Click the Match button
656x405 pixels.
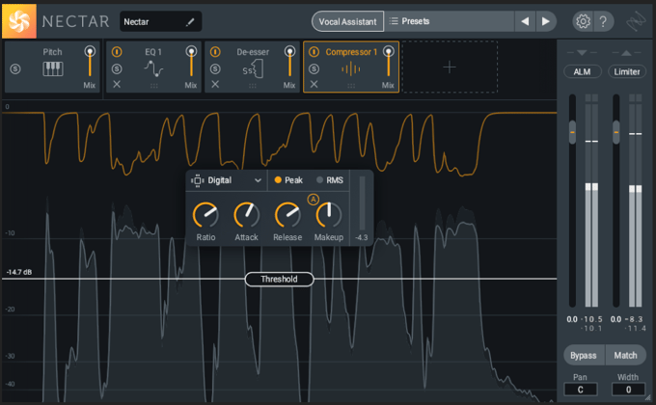pyautogui.click(x=625, y=355)
